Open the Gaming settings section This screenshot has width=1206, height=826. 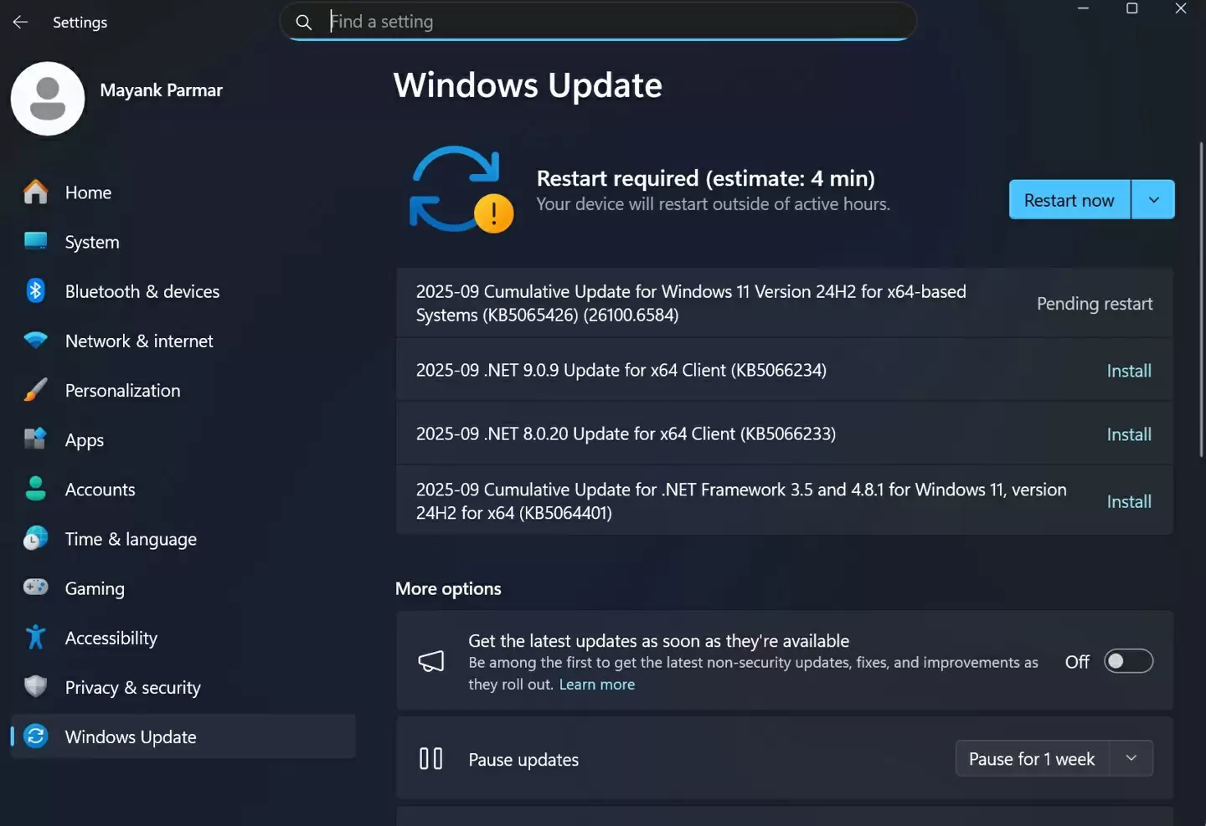(94, 588)
